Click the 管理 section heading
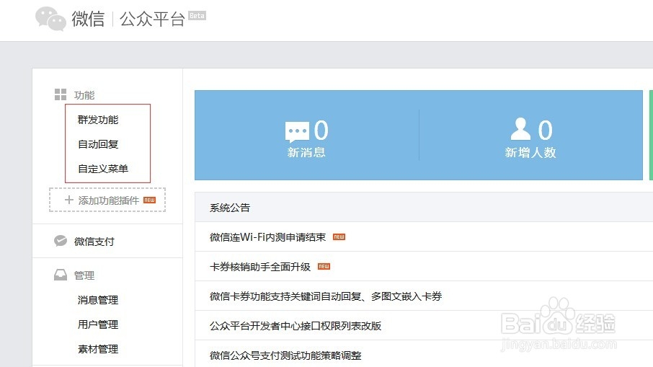This screenshot has width=653, height=367. [x=84, y=275]
